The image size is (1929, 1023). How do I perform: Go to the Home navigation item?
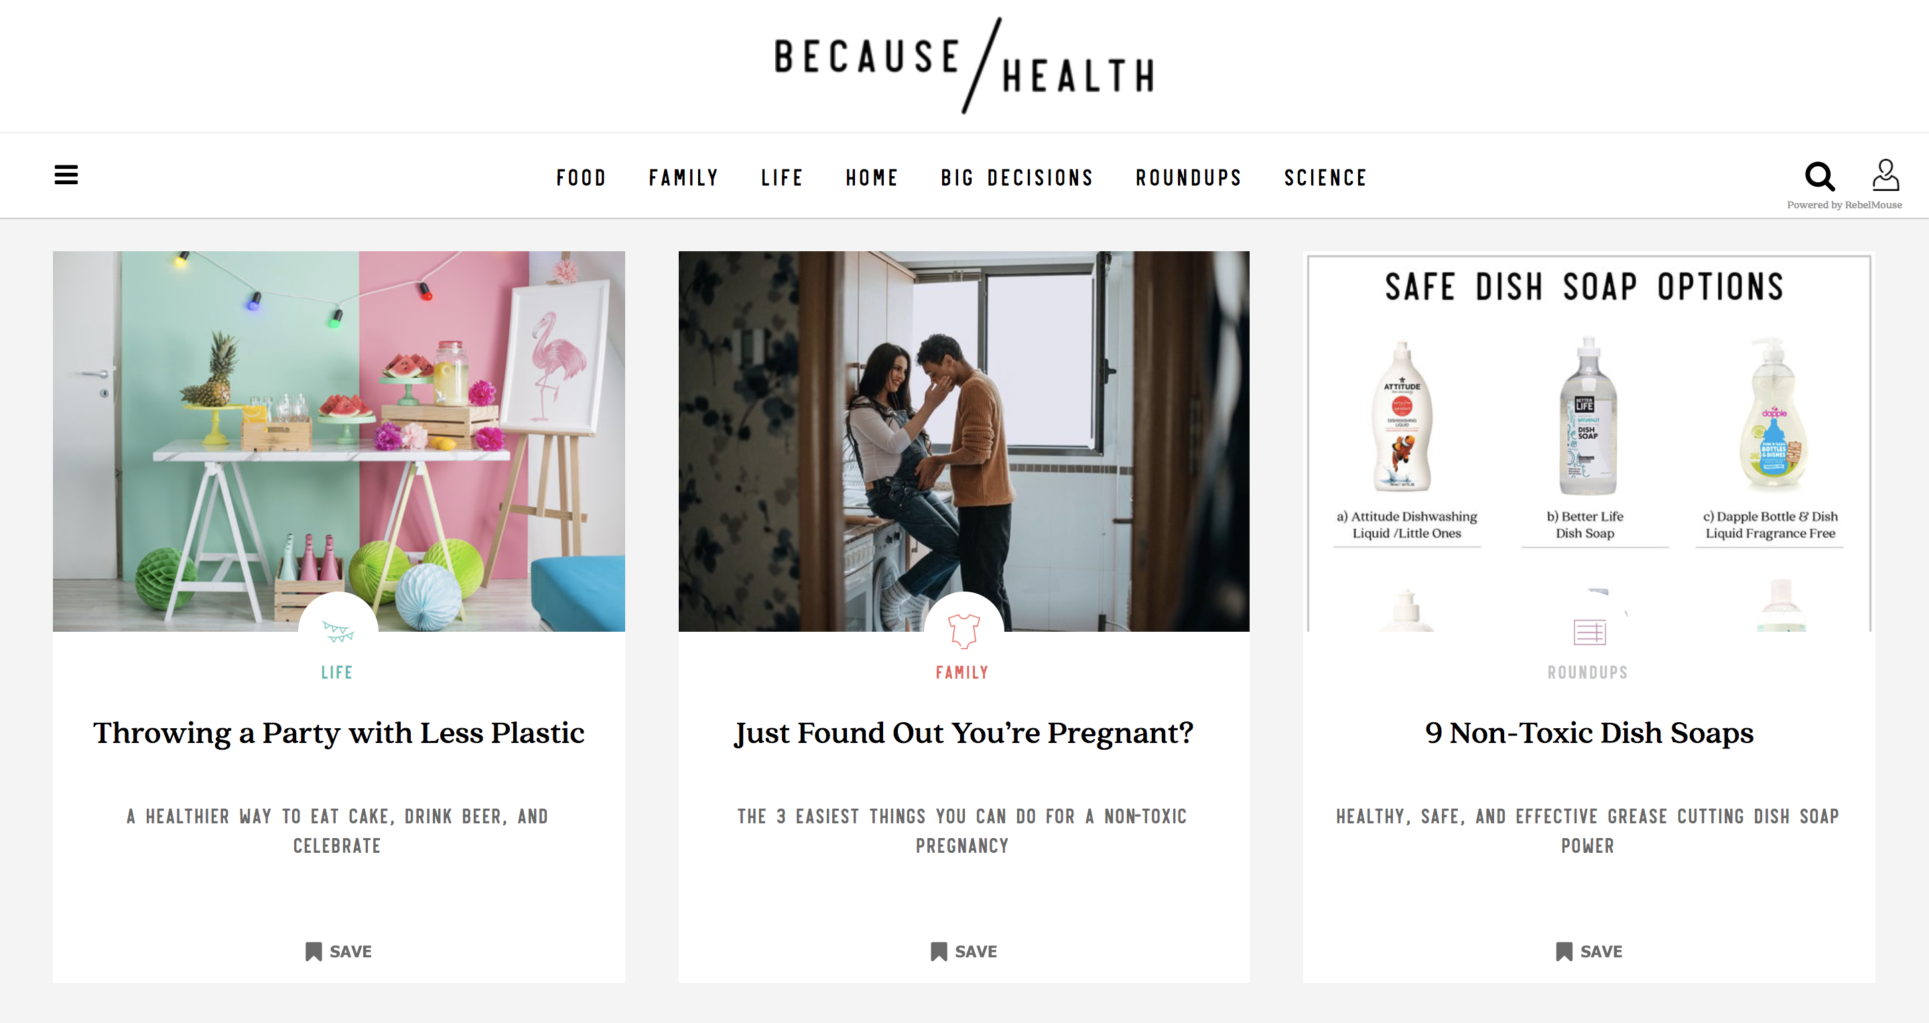[872, 178]
